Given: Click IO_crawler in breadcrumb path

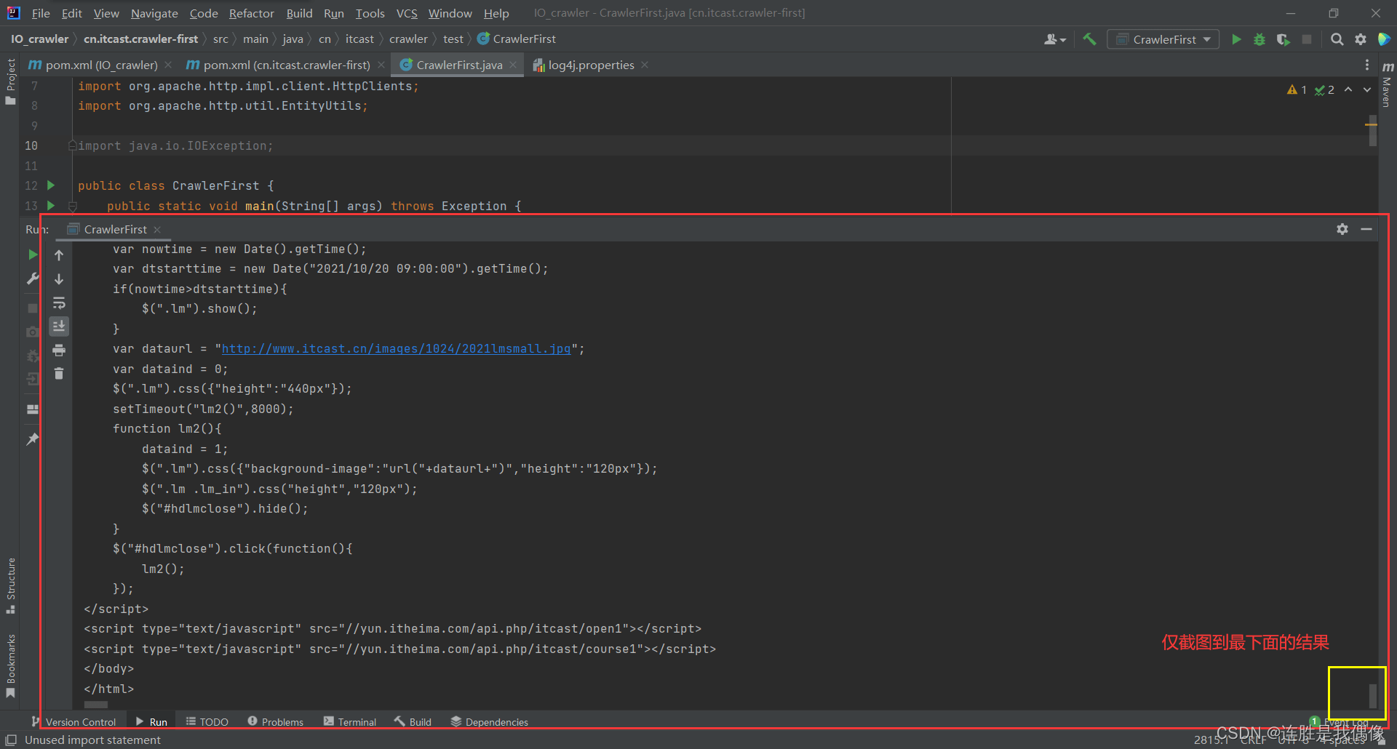Looking at the screenshot, I should tap(39, 39).
